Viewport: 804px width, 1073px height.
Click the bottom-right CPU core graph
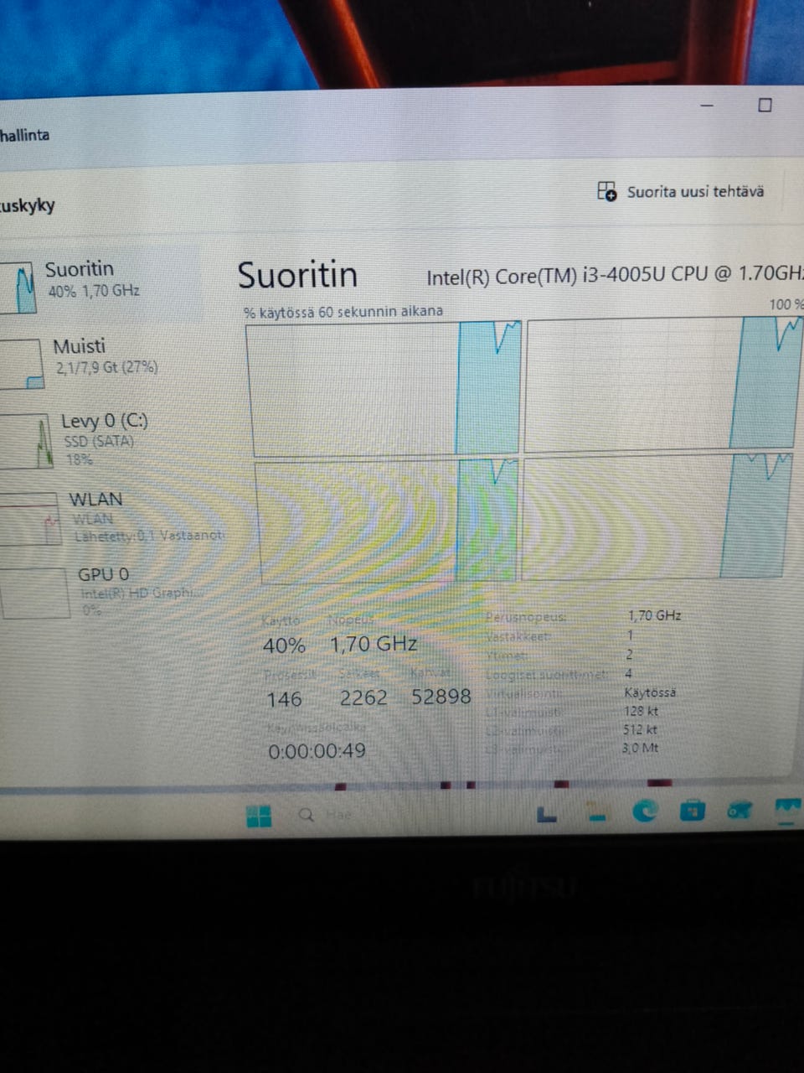point(656,516)
